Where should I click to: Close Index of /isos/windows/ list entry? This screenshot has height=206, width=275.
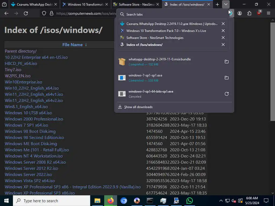[223, 45]
